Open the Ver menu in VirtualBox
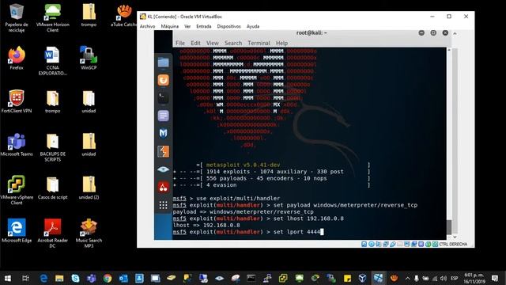 [x=187, y=26]
